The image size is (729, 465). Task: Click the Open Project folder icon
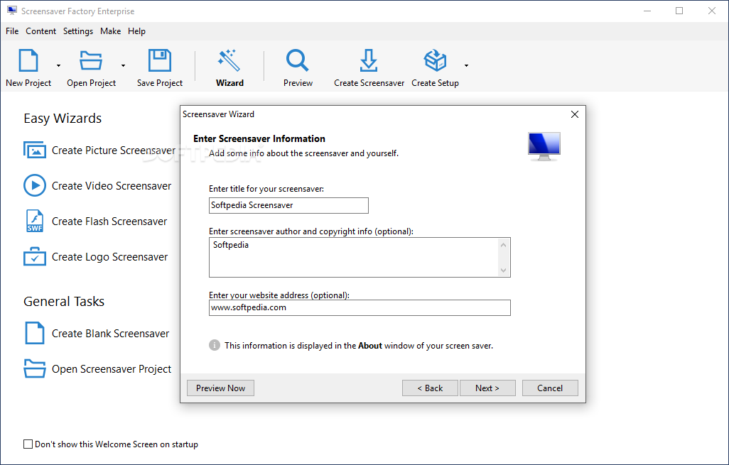[x=91, y=60]
